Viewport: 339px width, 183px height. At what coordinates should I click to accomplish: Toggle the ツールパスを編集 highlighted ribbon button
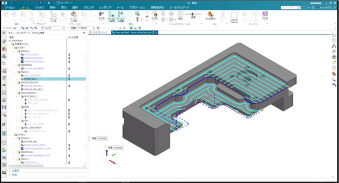pos(121,17)
